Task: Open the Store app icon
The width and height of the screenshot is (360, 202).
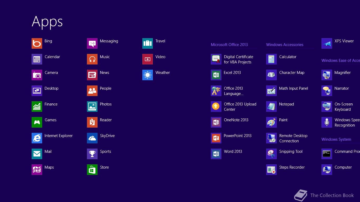Action: [x=92, y=170]
